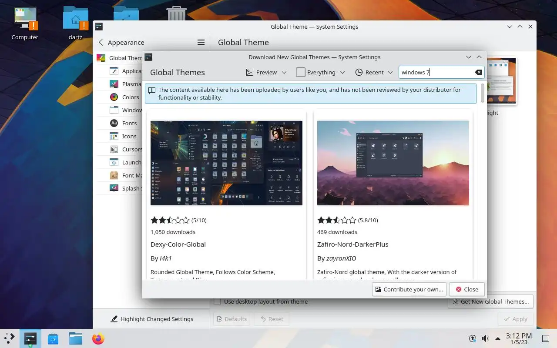This screenshot has width=557, height=348.
Task: Clear the search field text
Action: pos(478,72)
